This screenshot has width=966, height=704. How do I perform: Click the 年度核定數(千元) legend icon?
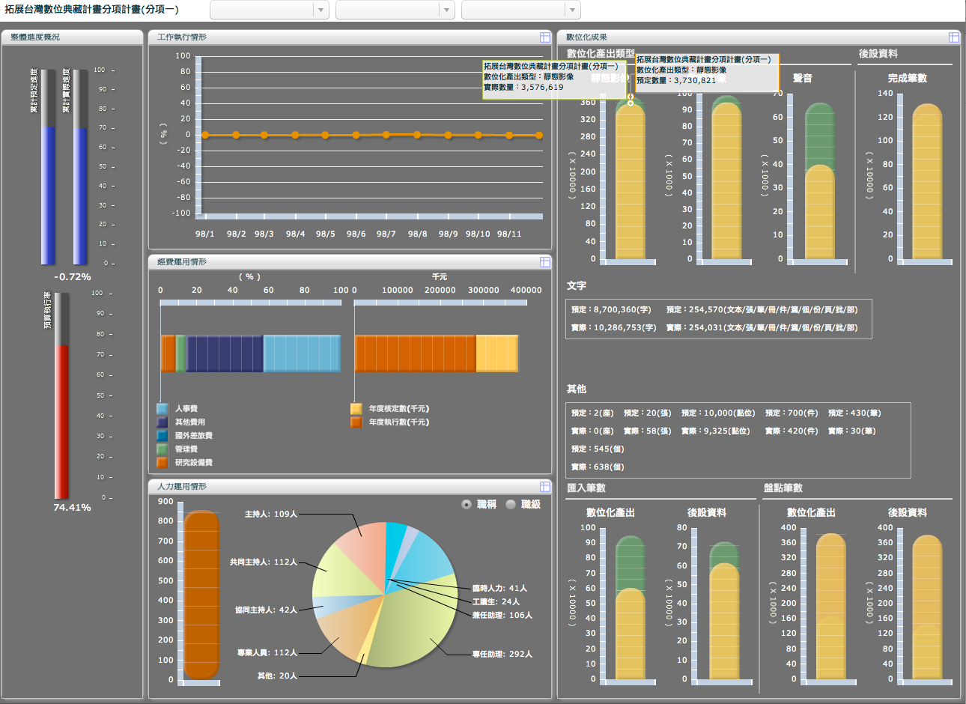point(356,409)
